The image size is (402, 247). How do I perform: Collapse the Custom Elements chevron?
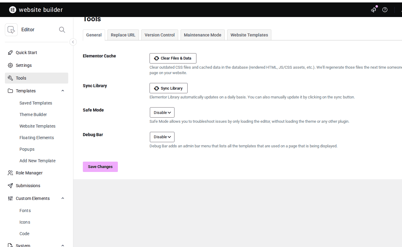[x=63, y=198]
